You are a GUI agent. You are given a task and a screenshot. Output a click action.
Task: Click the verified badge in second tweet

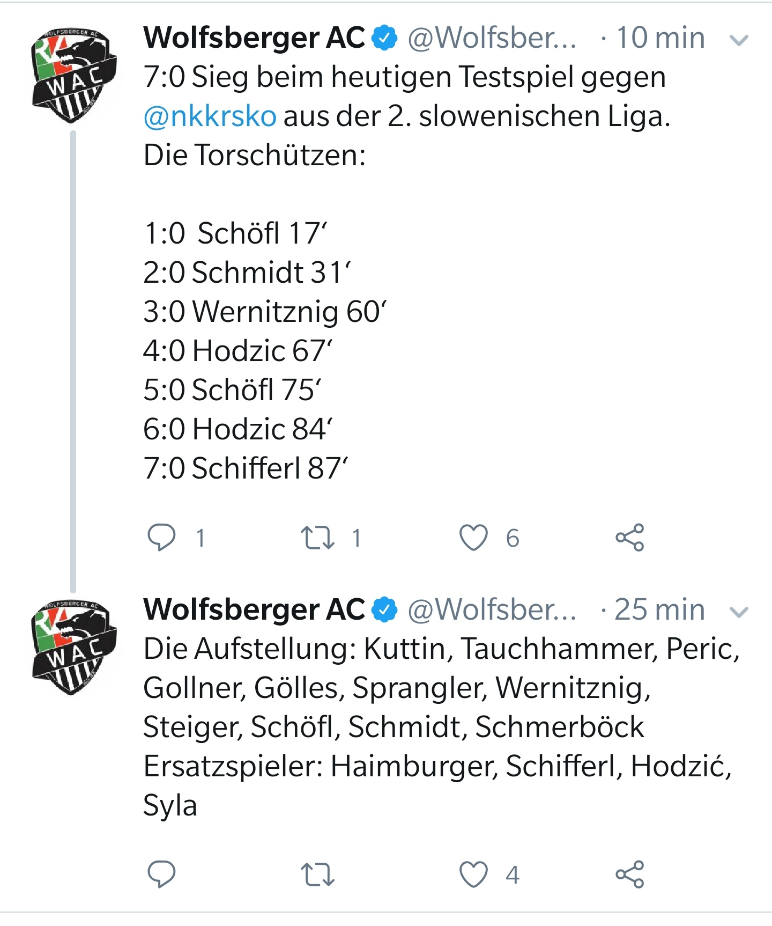[x=385, y=610]
